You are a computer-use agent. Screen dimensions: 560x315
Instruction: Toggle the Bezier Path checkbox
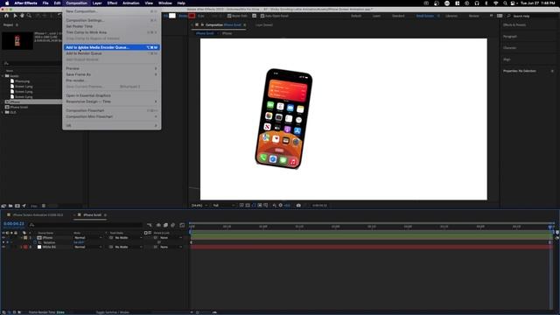coord(229,16)
